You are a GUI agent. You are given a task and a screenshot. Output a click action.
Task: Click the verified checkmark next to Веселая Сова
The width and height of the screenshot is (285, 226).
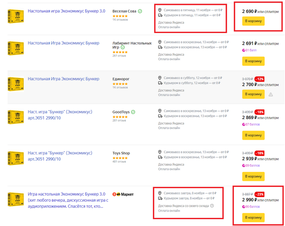(x=140, y=11)
